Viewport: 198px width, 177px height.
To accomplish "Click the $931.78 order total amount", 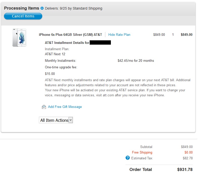I will (x=185, y=169).
